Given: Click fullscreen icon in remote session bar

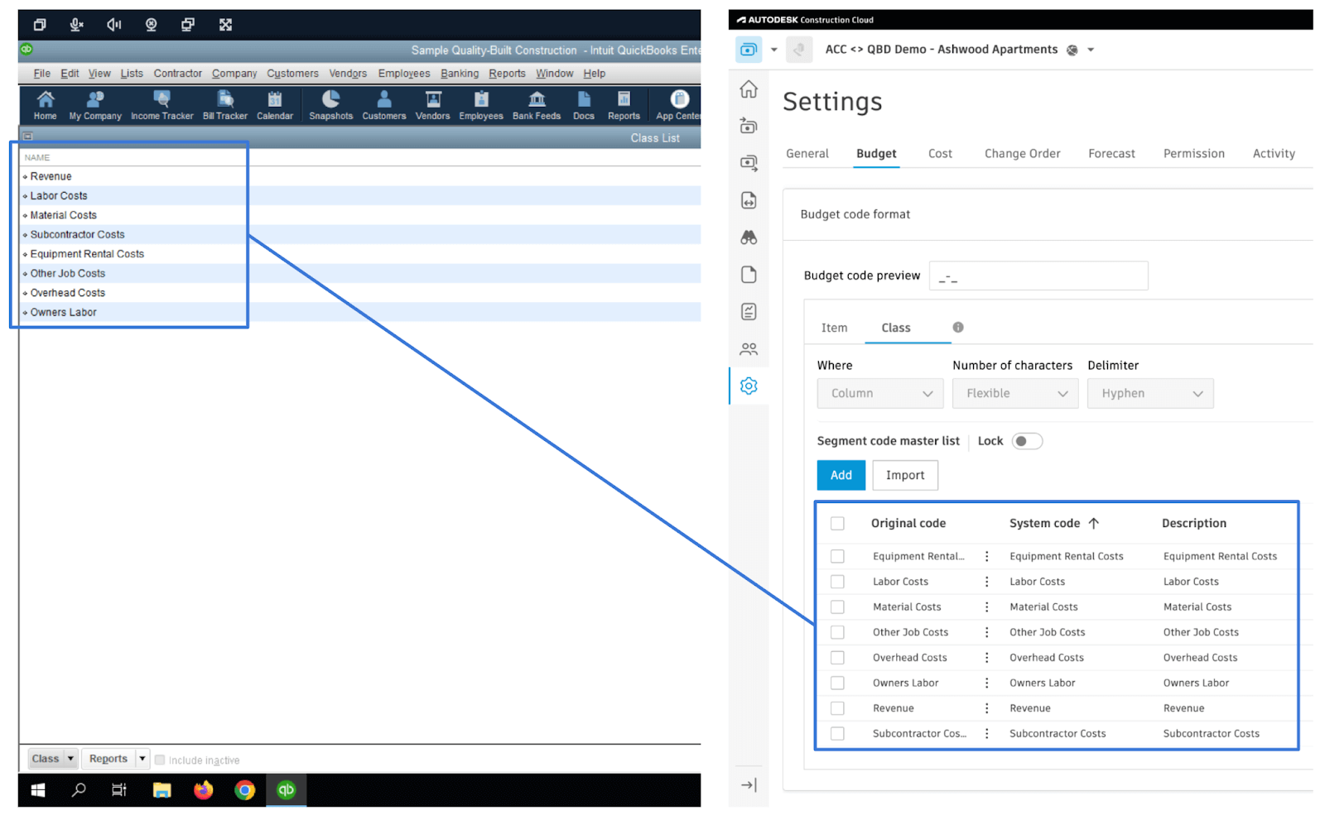Looking at the screenshot, I should [x=225, y=25].
